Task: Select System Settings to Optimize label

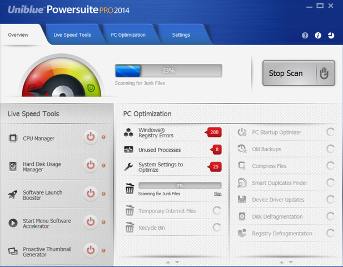Action: (161, 167)
